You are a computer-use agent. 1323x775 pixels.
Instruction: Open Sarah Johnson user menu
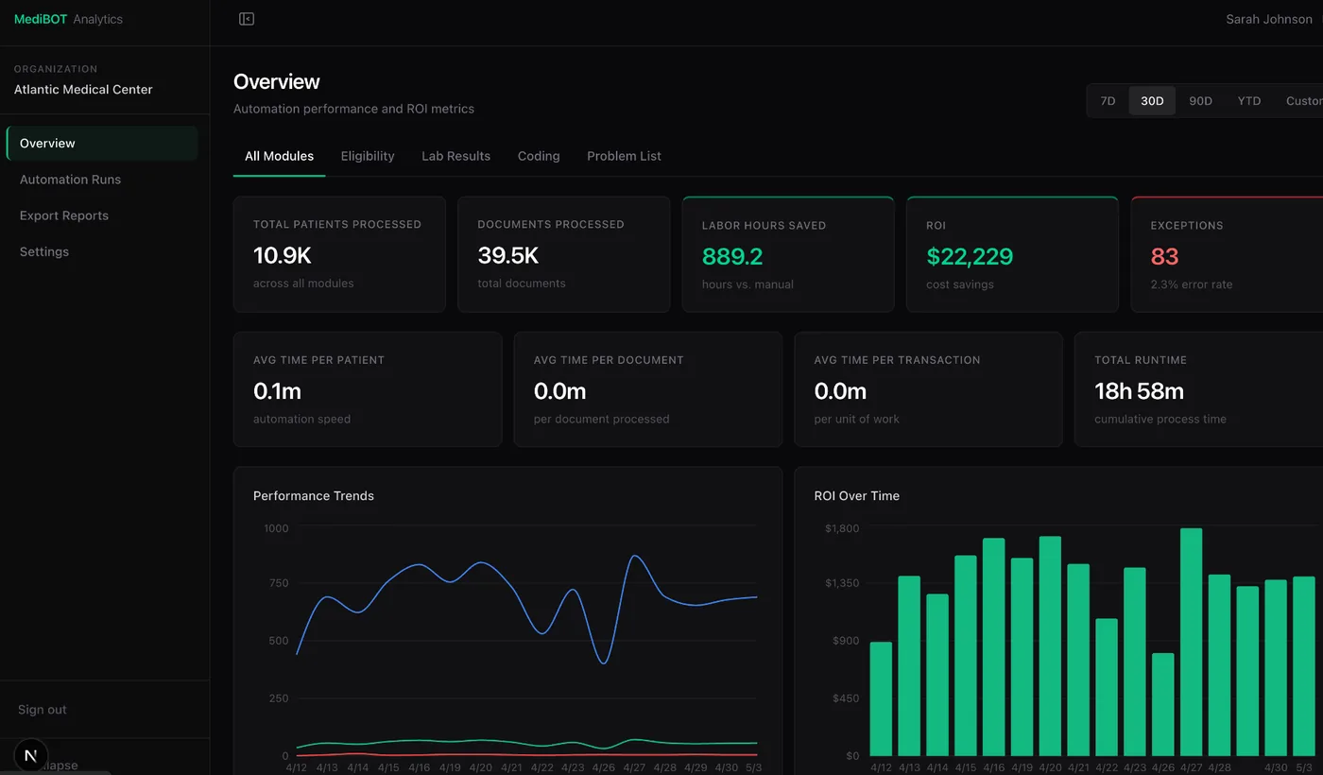[1269, 19]
